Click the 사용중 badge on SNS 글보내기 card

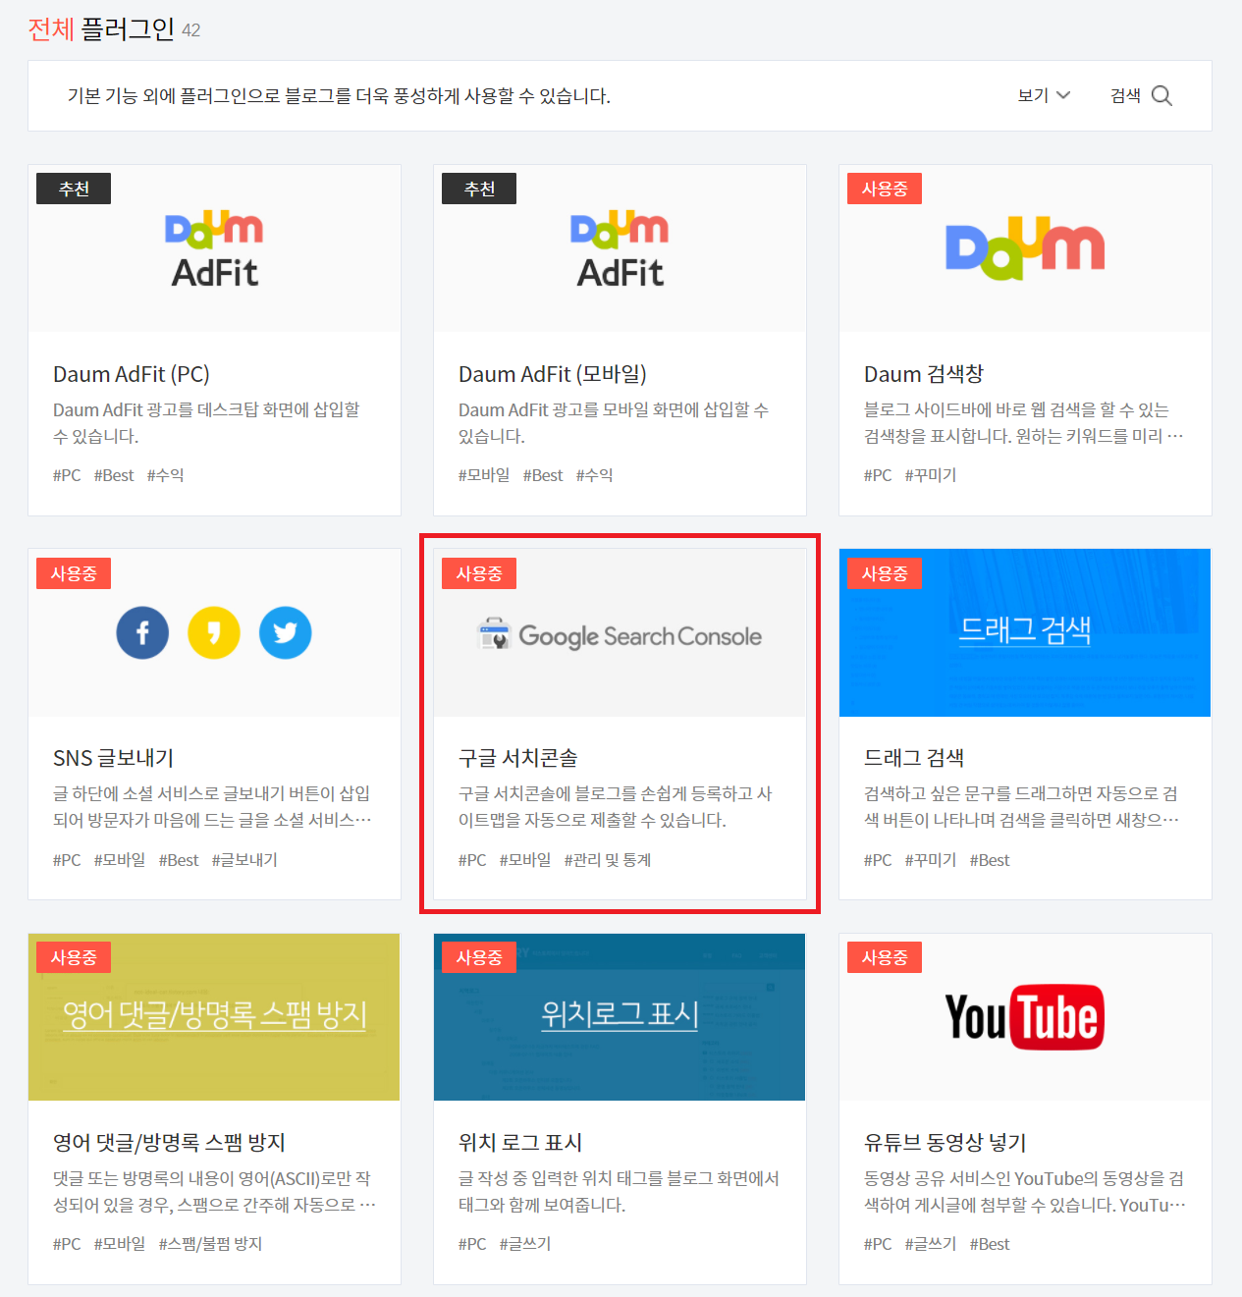coord(74,573)
